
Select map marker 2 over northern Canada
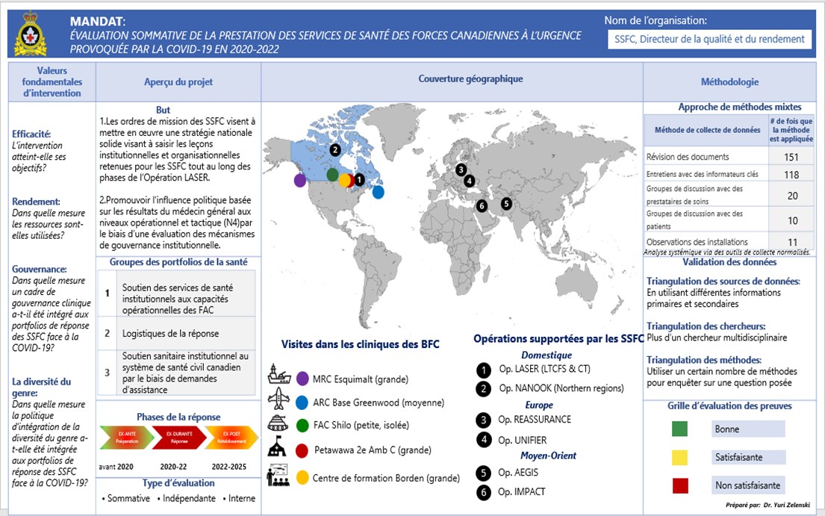335,150
